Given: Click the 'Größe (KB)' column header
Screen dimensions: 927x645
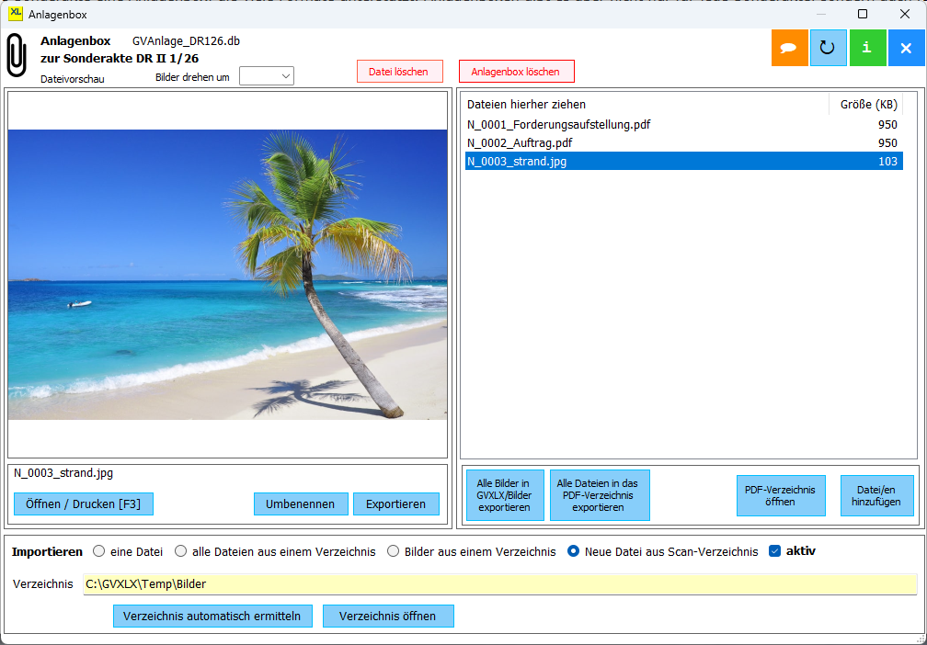Looking at the screenshot, I should tap(866, 105).
